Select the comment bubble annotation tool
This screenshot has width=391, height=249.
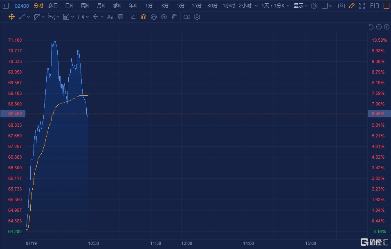point(121,17)
